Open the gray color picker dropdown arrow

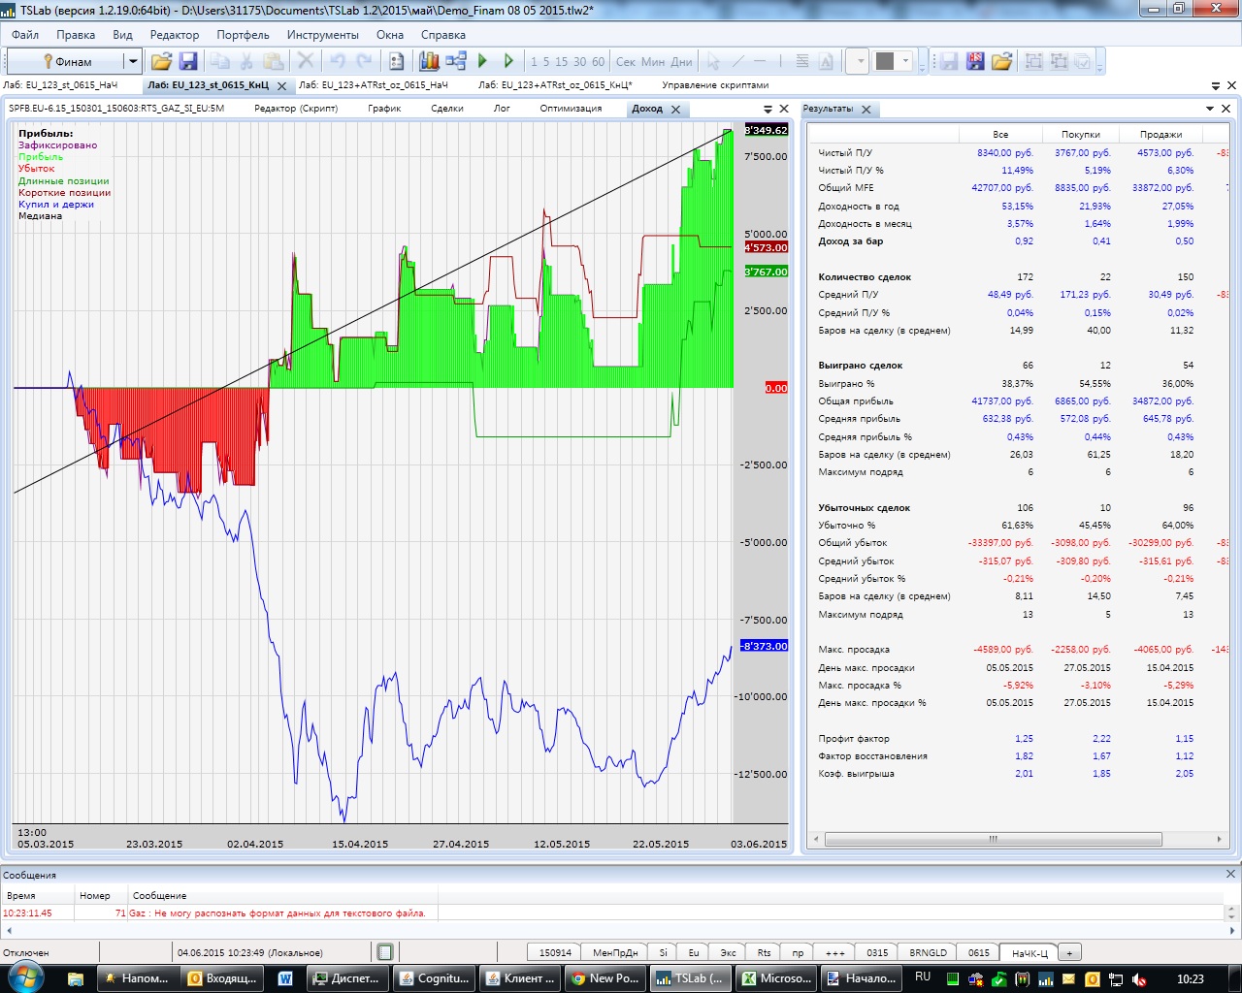point(906,61)
